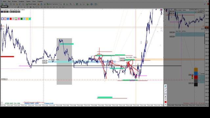Image resolution: width=210 pixels, height=118 pixels.
Task: Zoom out the chart with magnifier minus
Action: pyautogui.click(x=74, y=4)
